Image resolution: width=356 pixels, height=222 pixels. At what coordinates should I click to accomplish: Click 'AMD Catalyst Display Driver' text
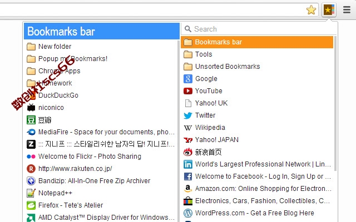106,218
